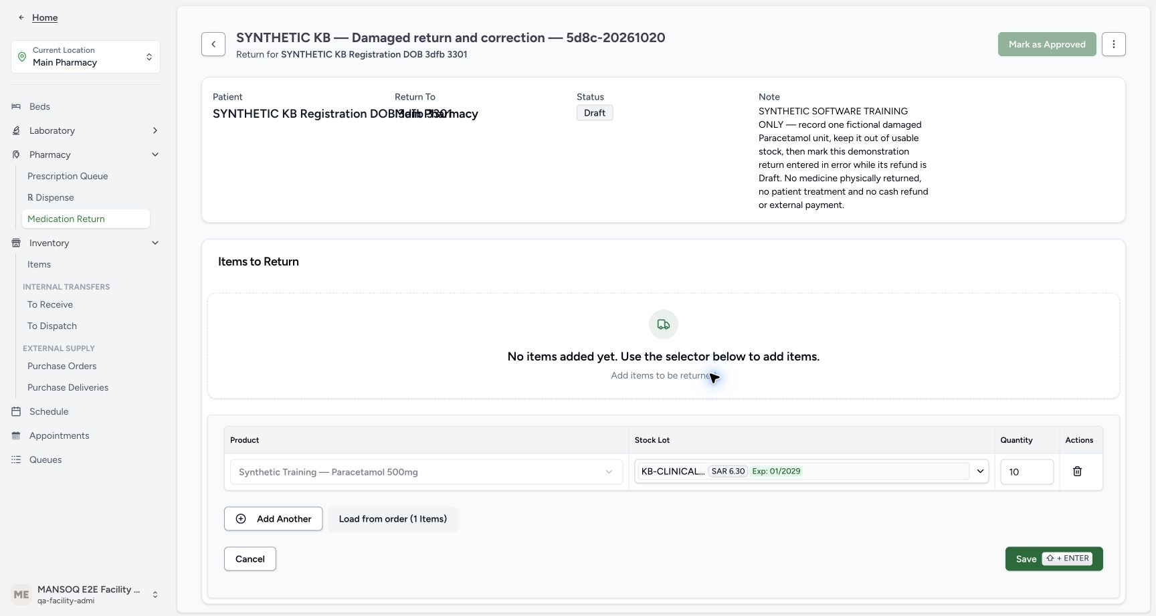Click the Save button
The width and height of the screenshot is (1156, 616).
tap(1054, 559)
